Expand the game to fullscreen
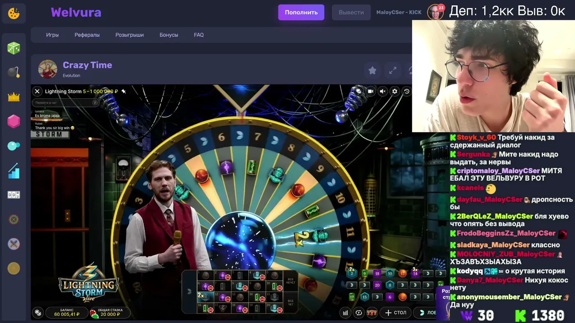This screenshot has height=323, width=575. click(x=393, y=70)
